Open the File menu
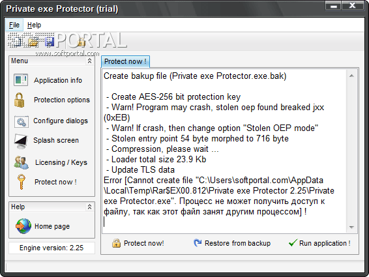 point(14,25)
